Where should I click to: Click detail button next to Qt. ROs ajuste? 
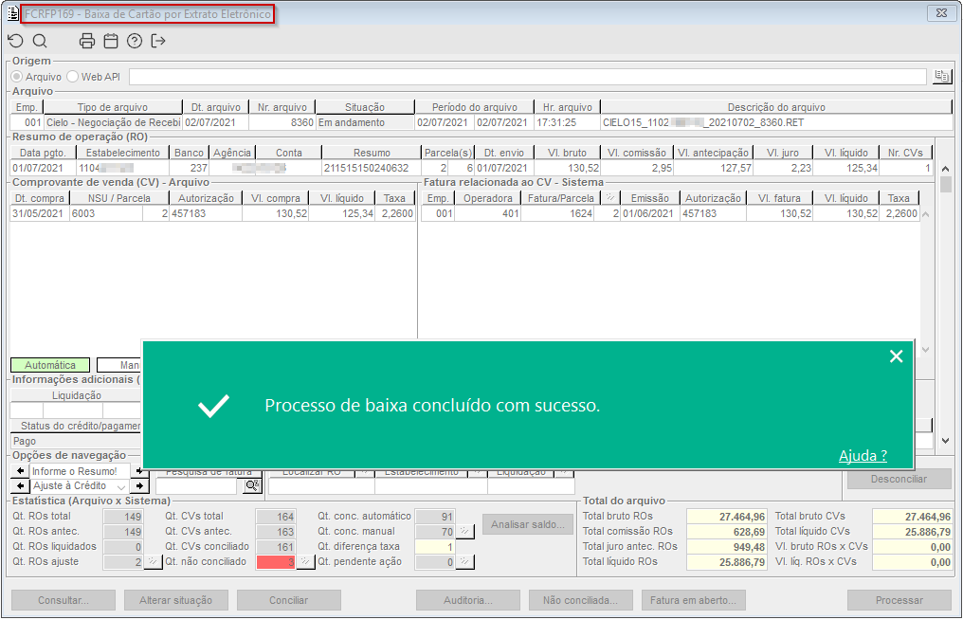153,561
